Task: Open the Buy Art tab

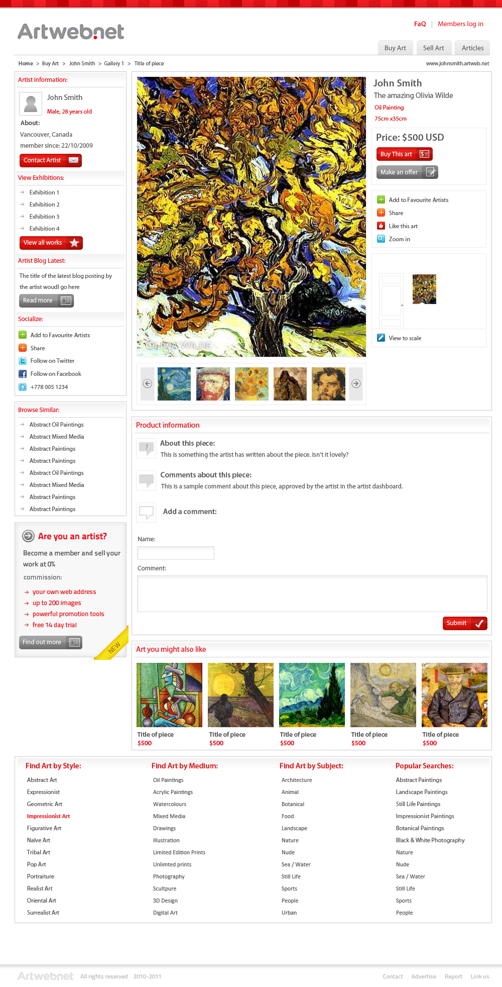Action: pyautogui.click(x=395, y=48)
